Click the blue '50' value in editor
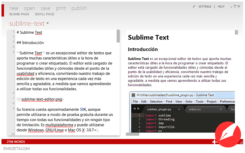This screenshot has width=245, height=153. click(x=82, y=110)
